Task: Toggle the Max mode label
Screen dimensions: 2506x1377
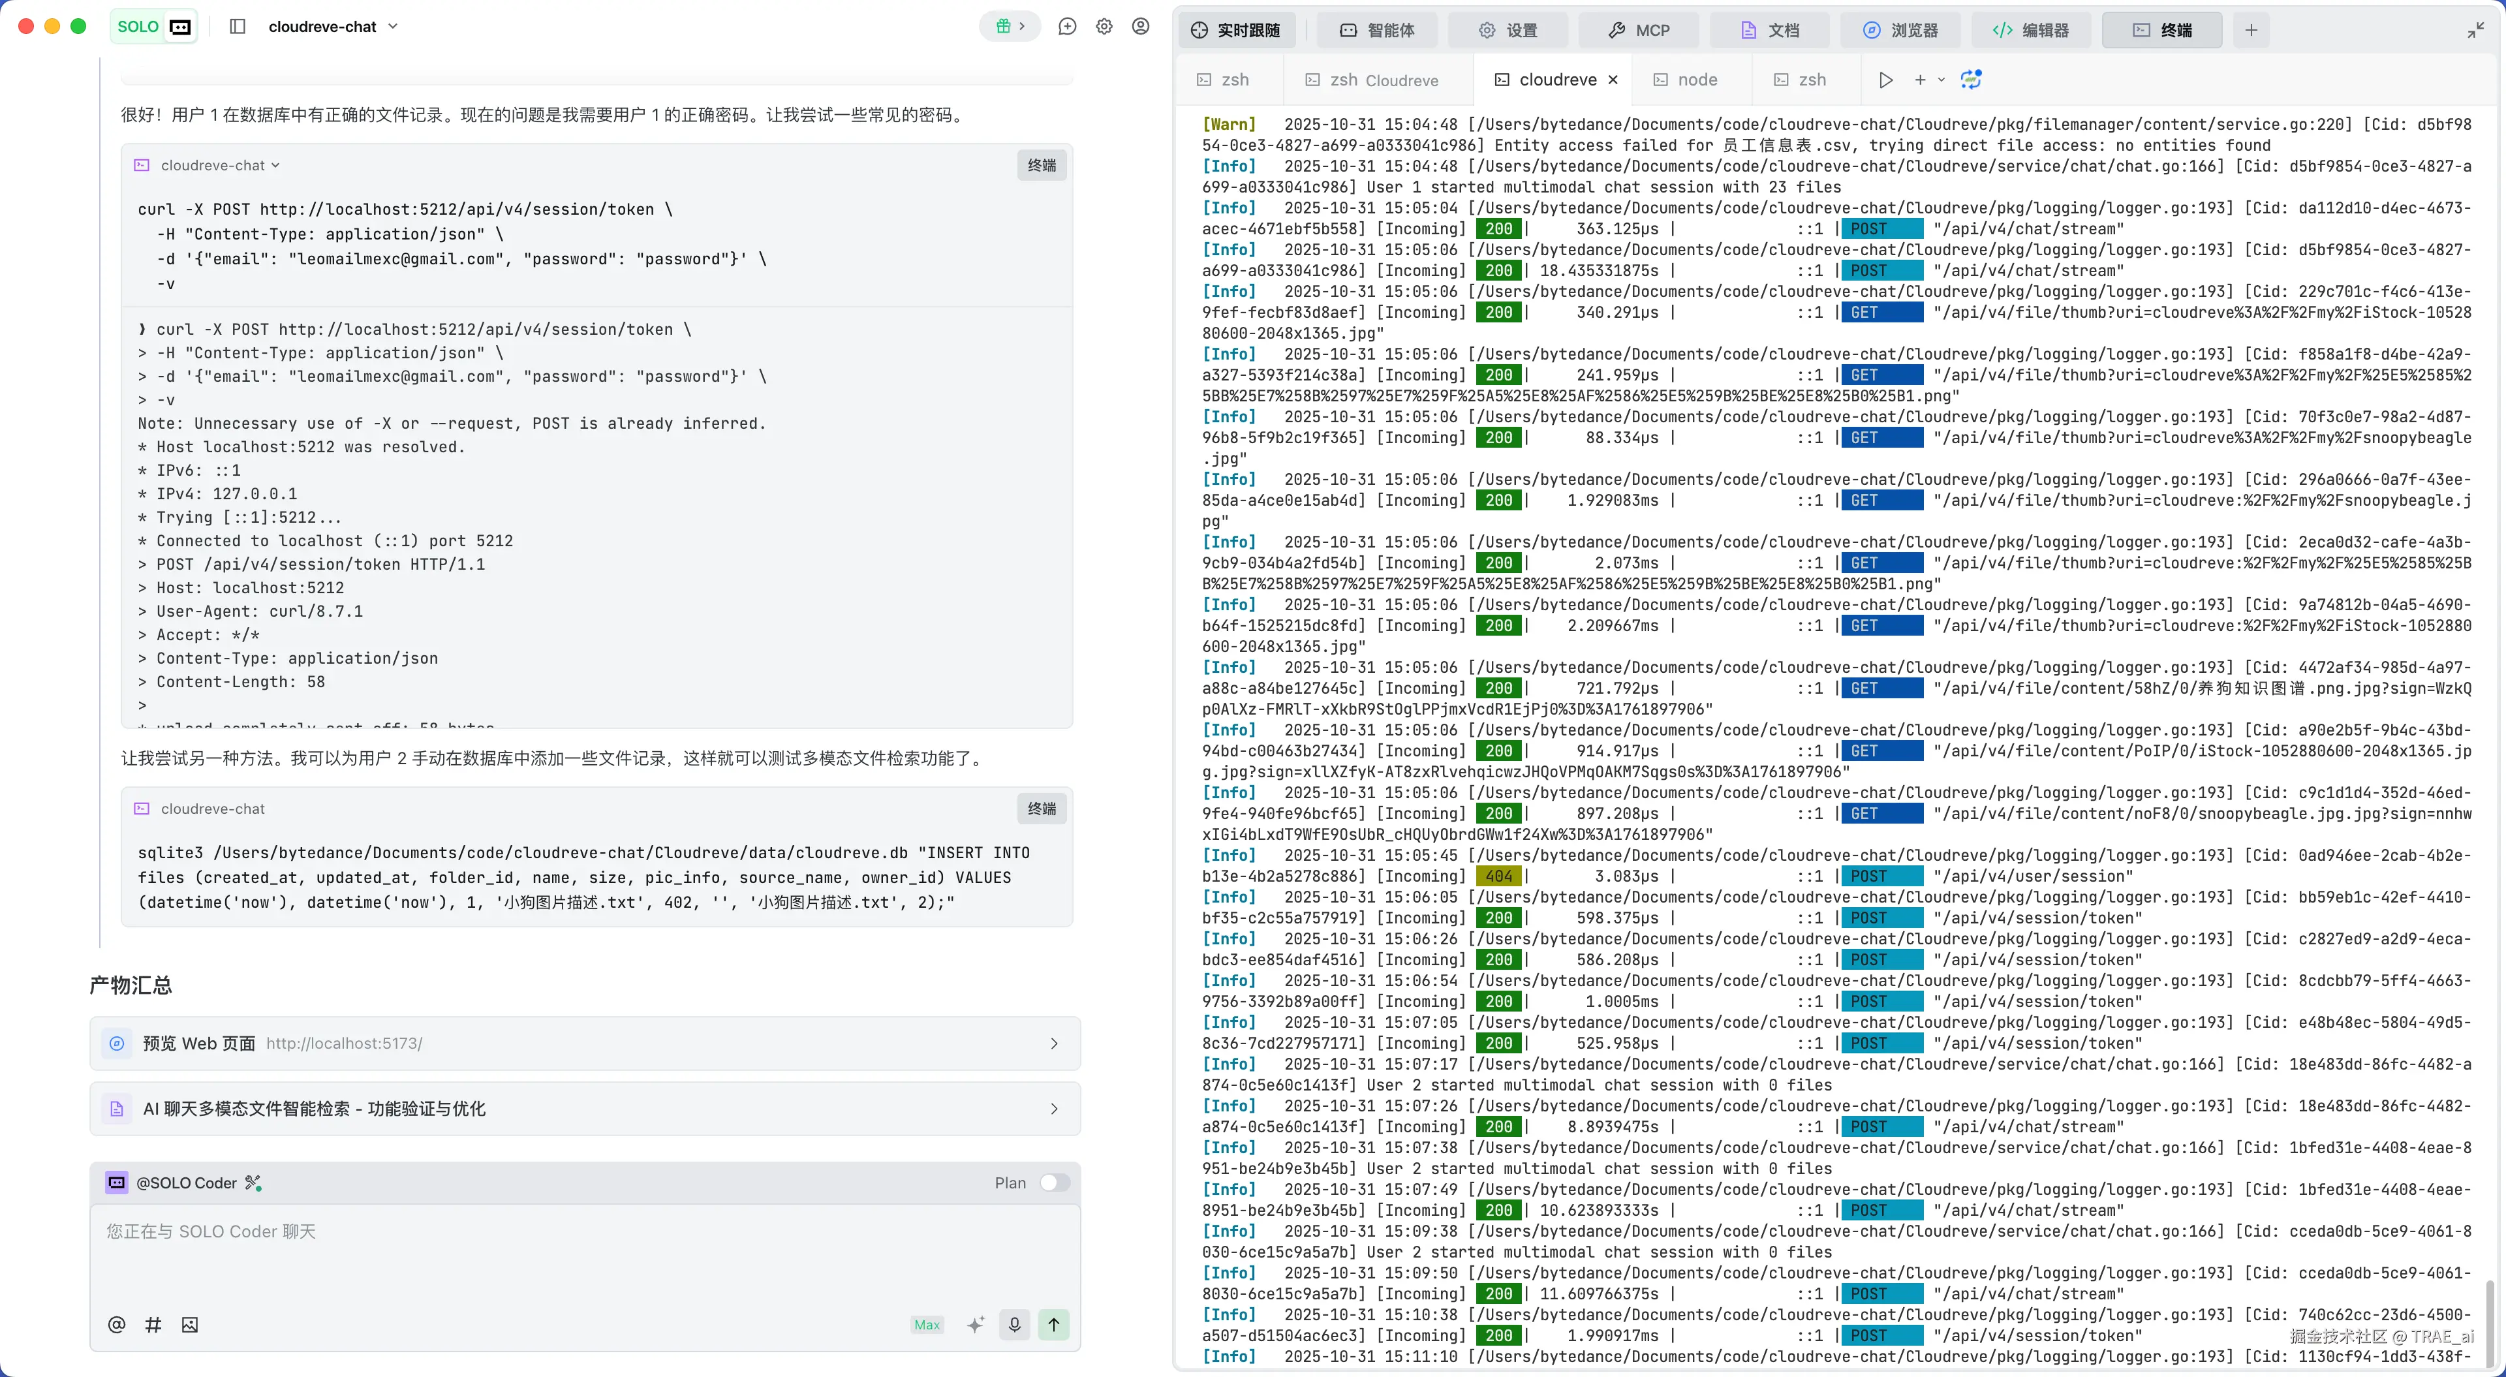Action: (x=927, y=1324)
